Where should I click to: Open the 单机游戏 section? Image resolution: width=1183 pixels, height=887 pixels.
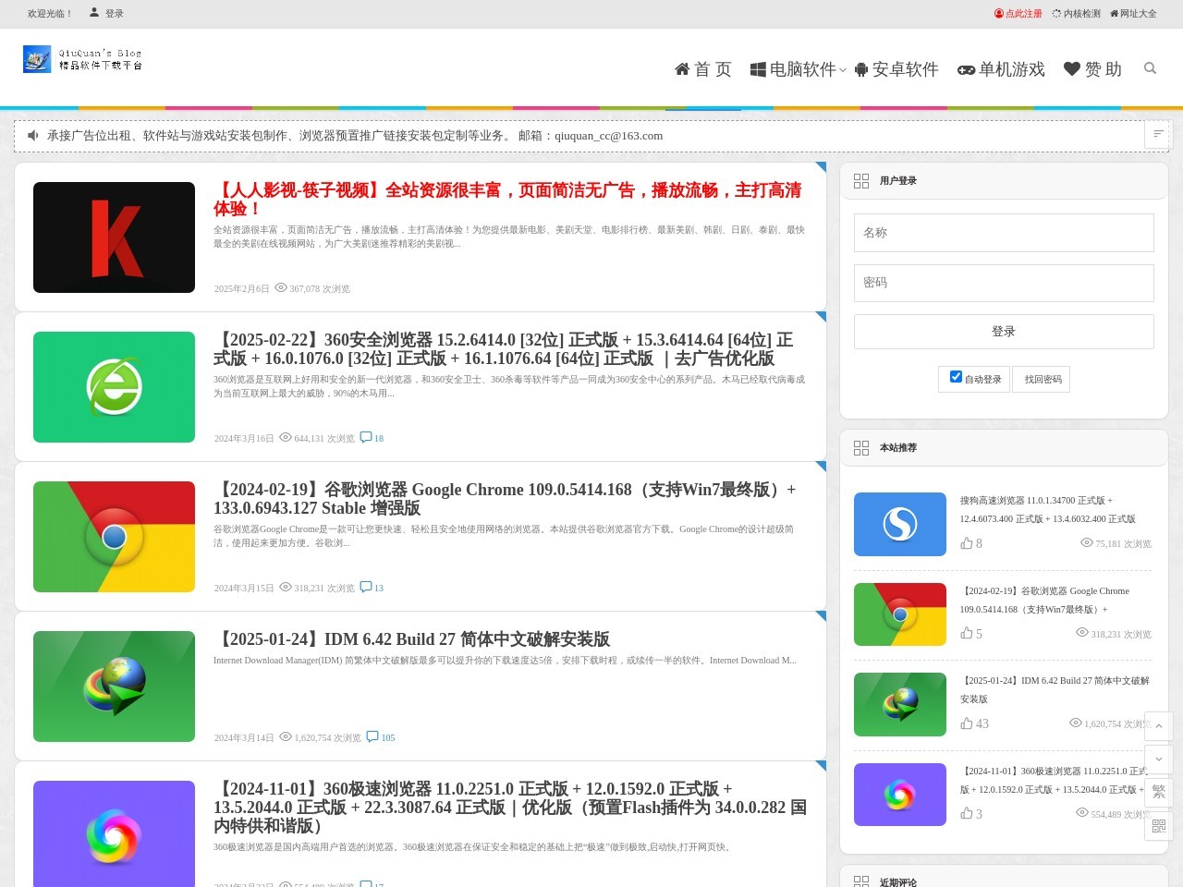(1001, 69)
